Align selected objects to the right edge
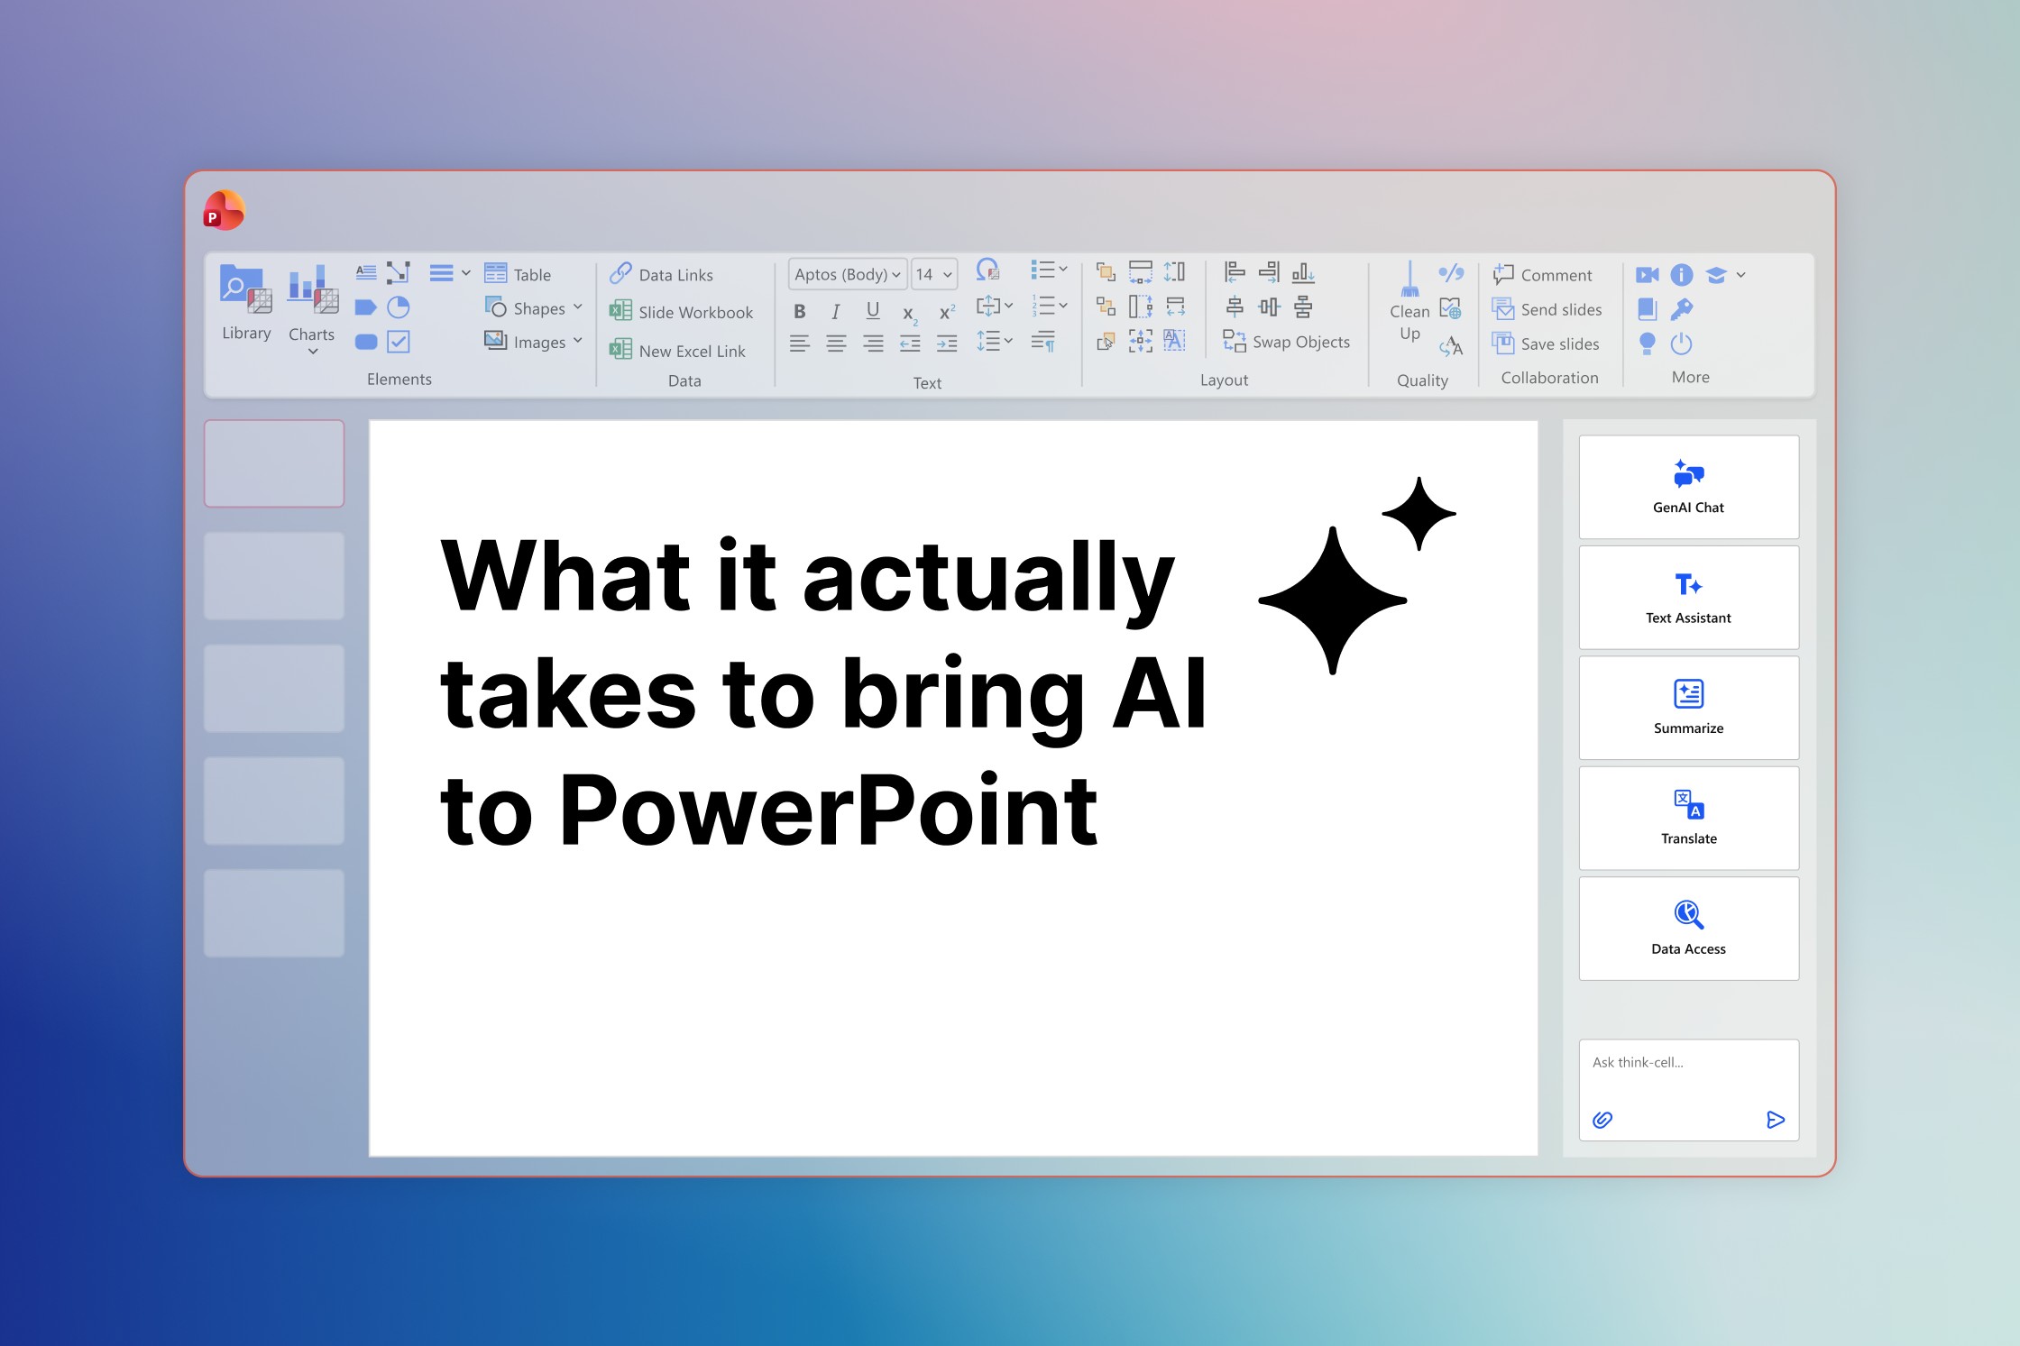2020x1346 pixels. click(x=1269, y=271)
